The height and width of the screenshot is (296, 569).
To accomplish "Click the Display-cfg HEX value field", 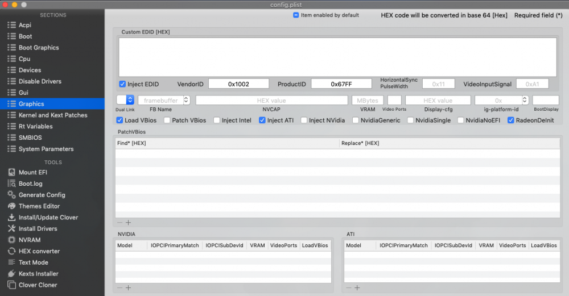I will pos(438,101).
